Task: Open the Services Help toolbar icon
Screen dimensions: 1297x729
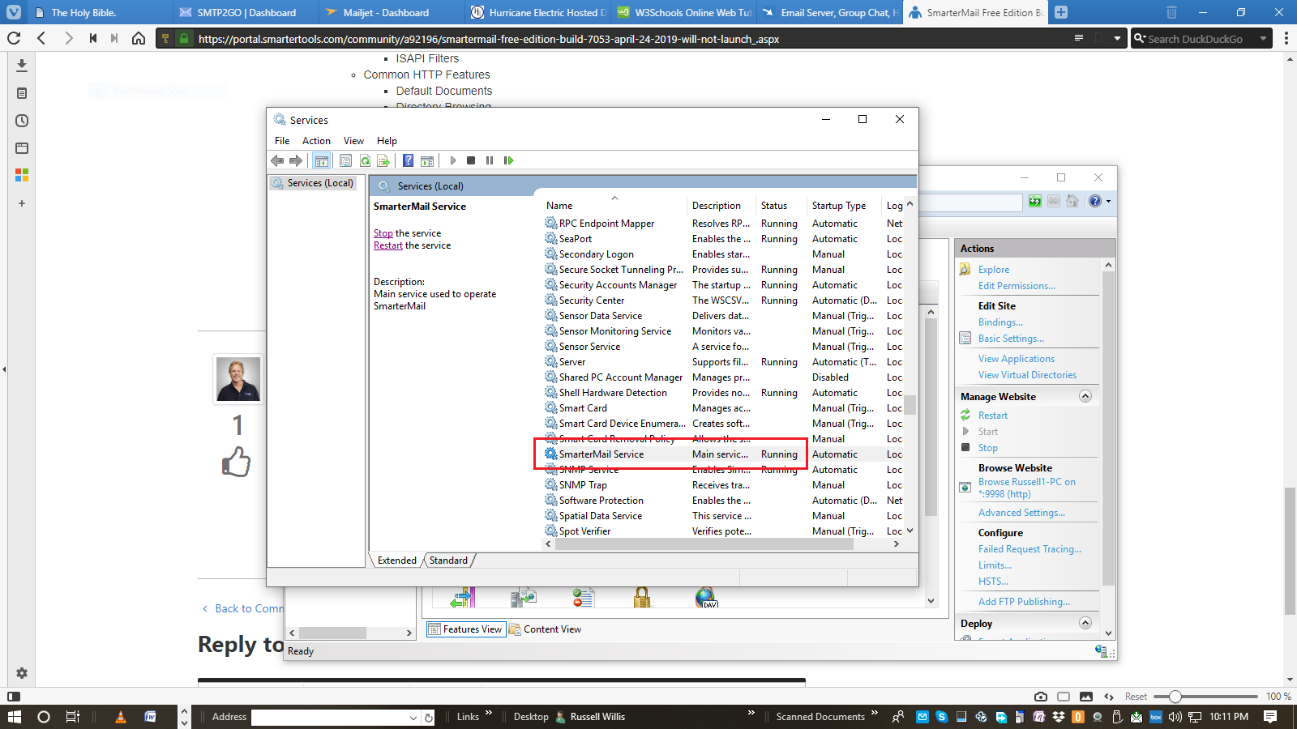Action: pyautogui.click(x=409, y=160)
